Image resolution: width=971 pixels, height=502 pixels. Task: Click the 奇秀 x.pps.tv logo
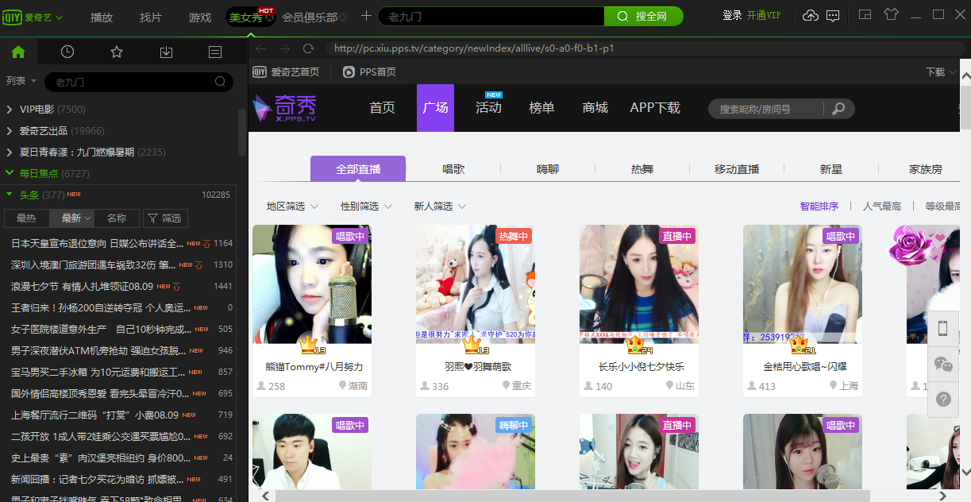click(285, 108)
